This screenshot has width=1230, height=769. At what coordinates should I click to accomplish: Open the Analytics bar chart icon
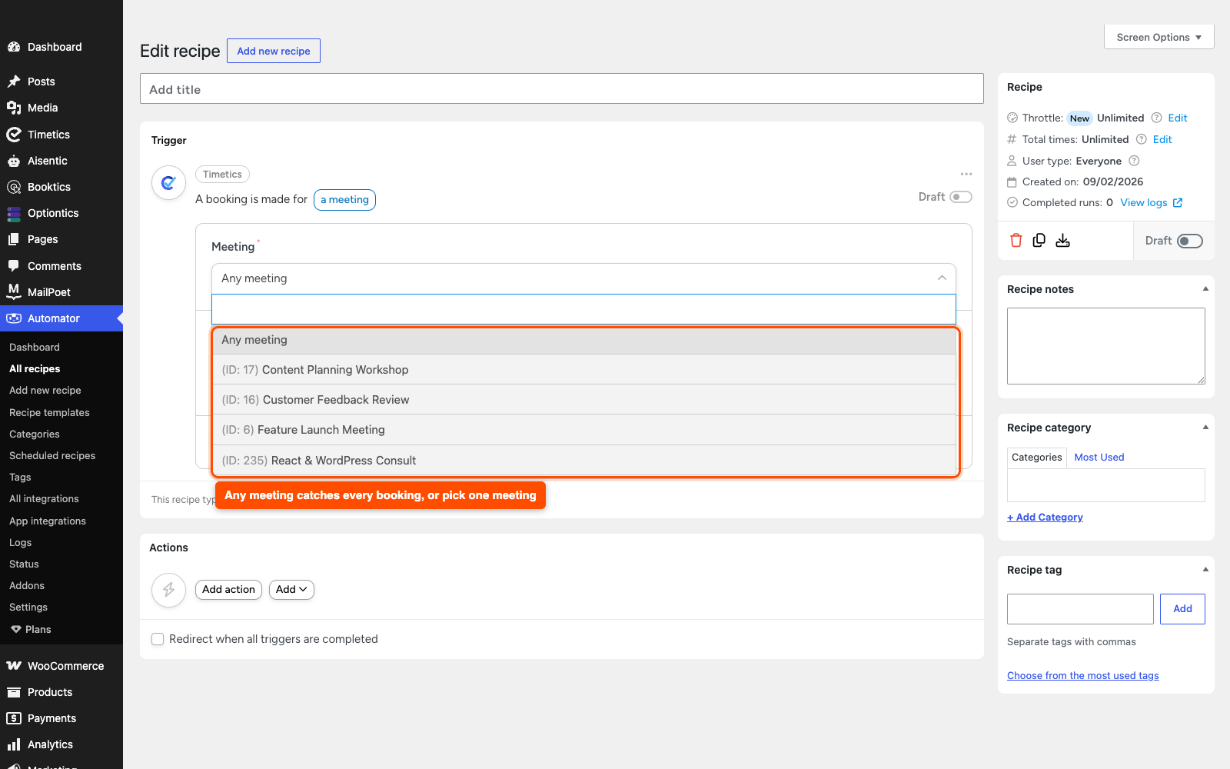(x=14, y=744)
